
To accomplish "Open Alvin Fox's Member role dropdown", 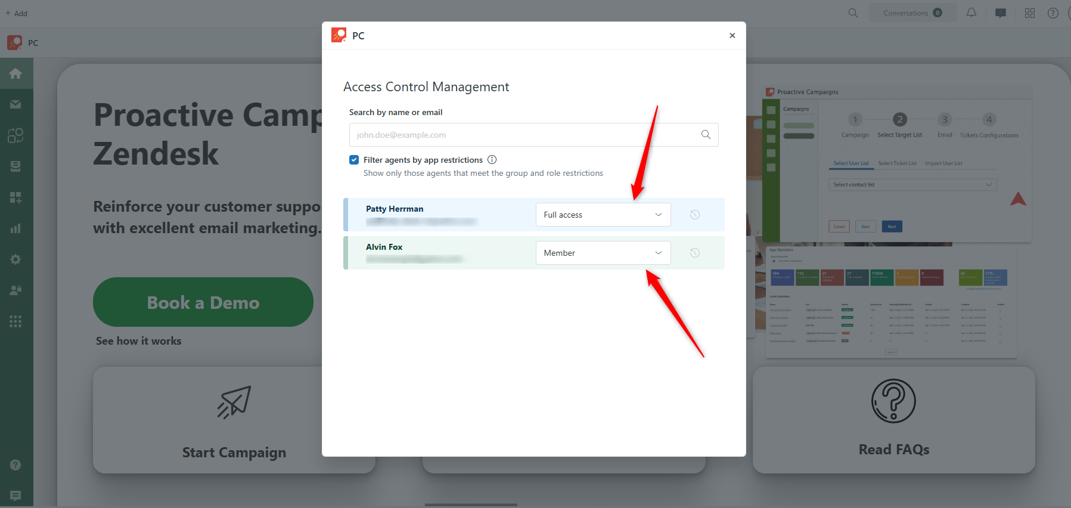I will [x=603, y=253].
